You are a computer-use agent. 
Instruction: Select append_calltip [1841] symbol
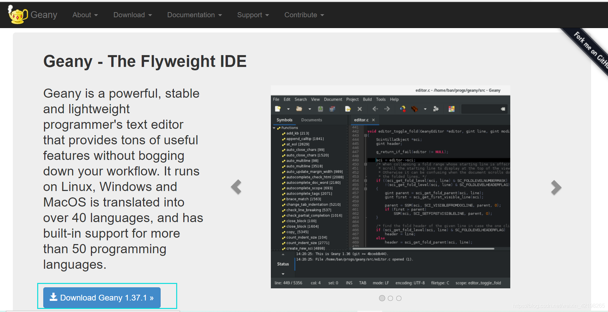coord(305,139)
